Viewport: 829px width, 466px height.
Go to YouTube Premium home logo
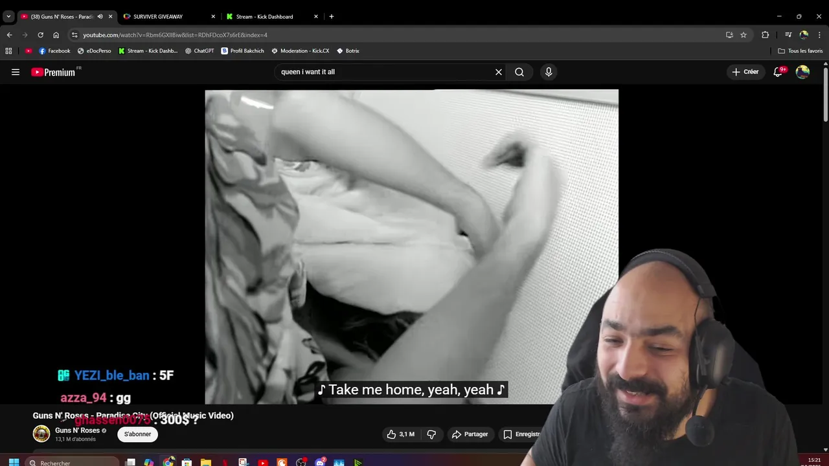pyautogui.click(x=53, y=72)
